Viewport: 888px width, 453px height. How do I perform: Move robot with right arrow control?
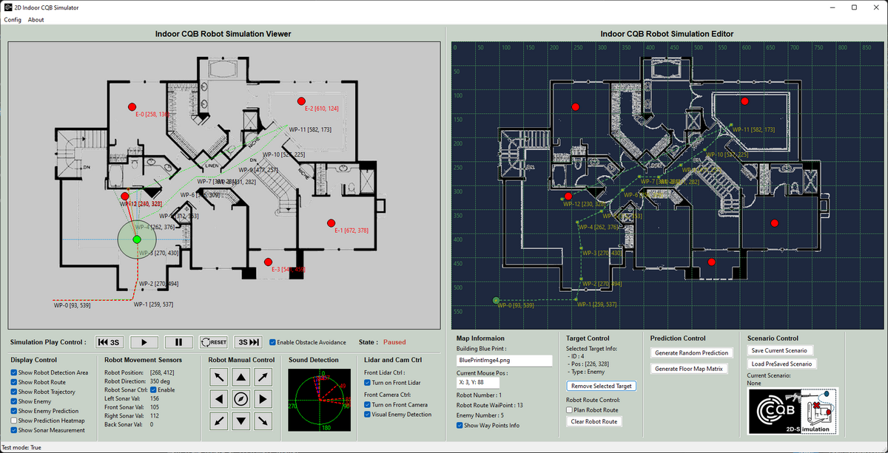click(263, 400)
